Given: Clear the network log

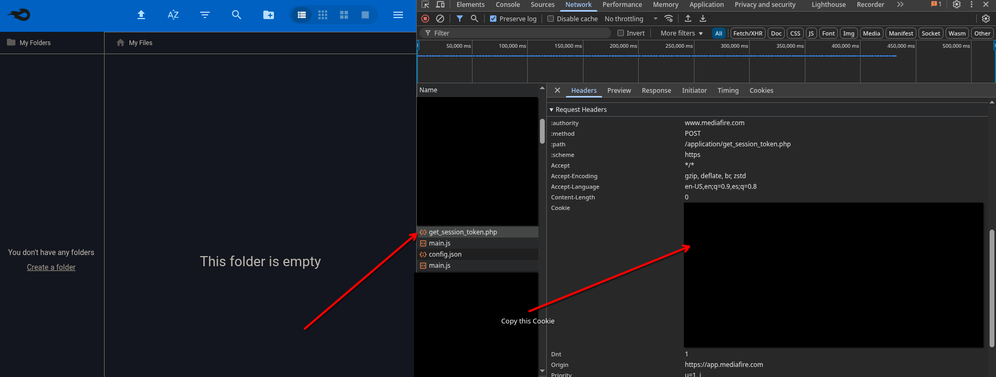Looking at the screenshot, I should point(440,19).
